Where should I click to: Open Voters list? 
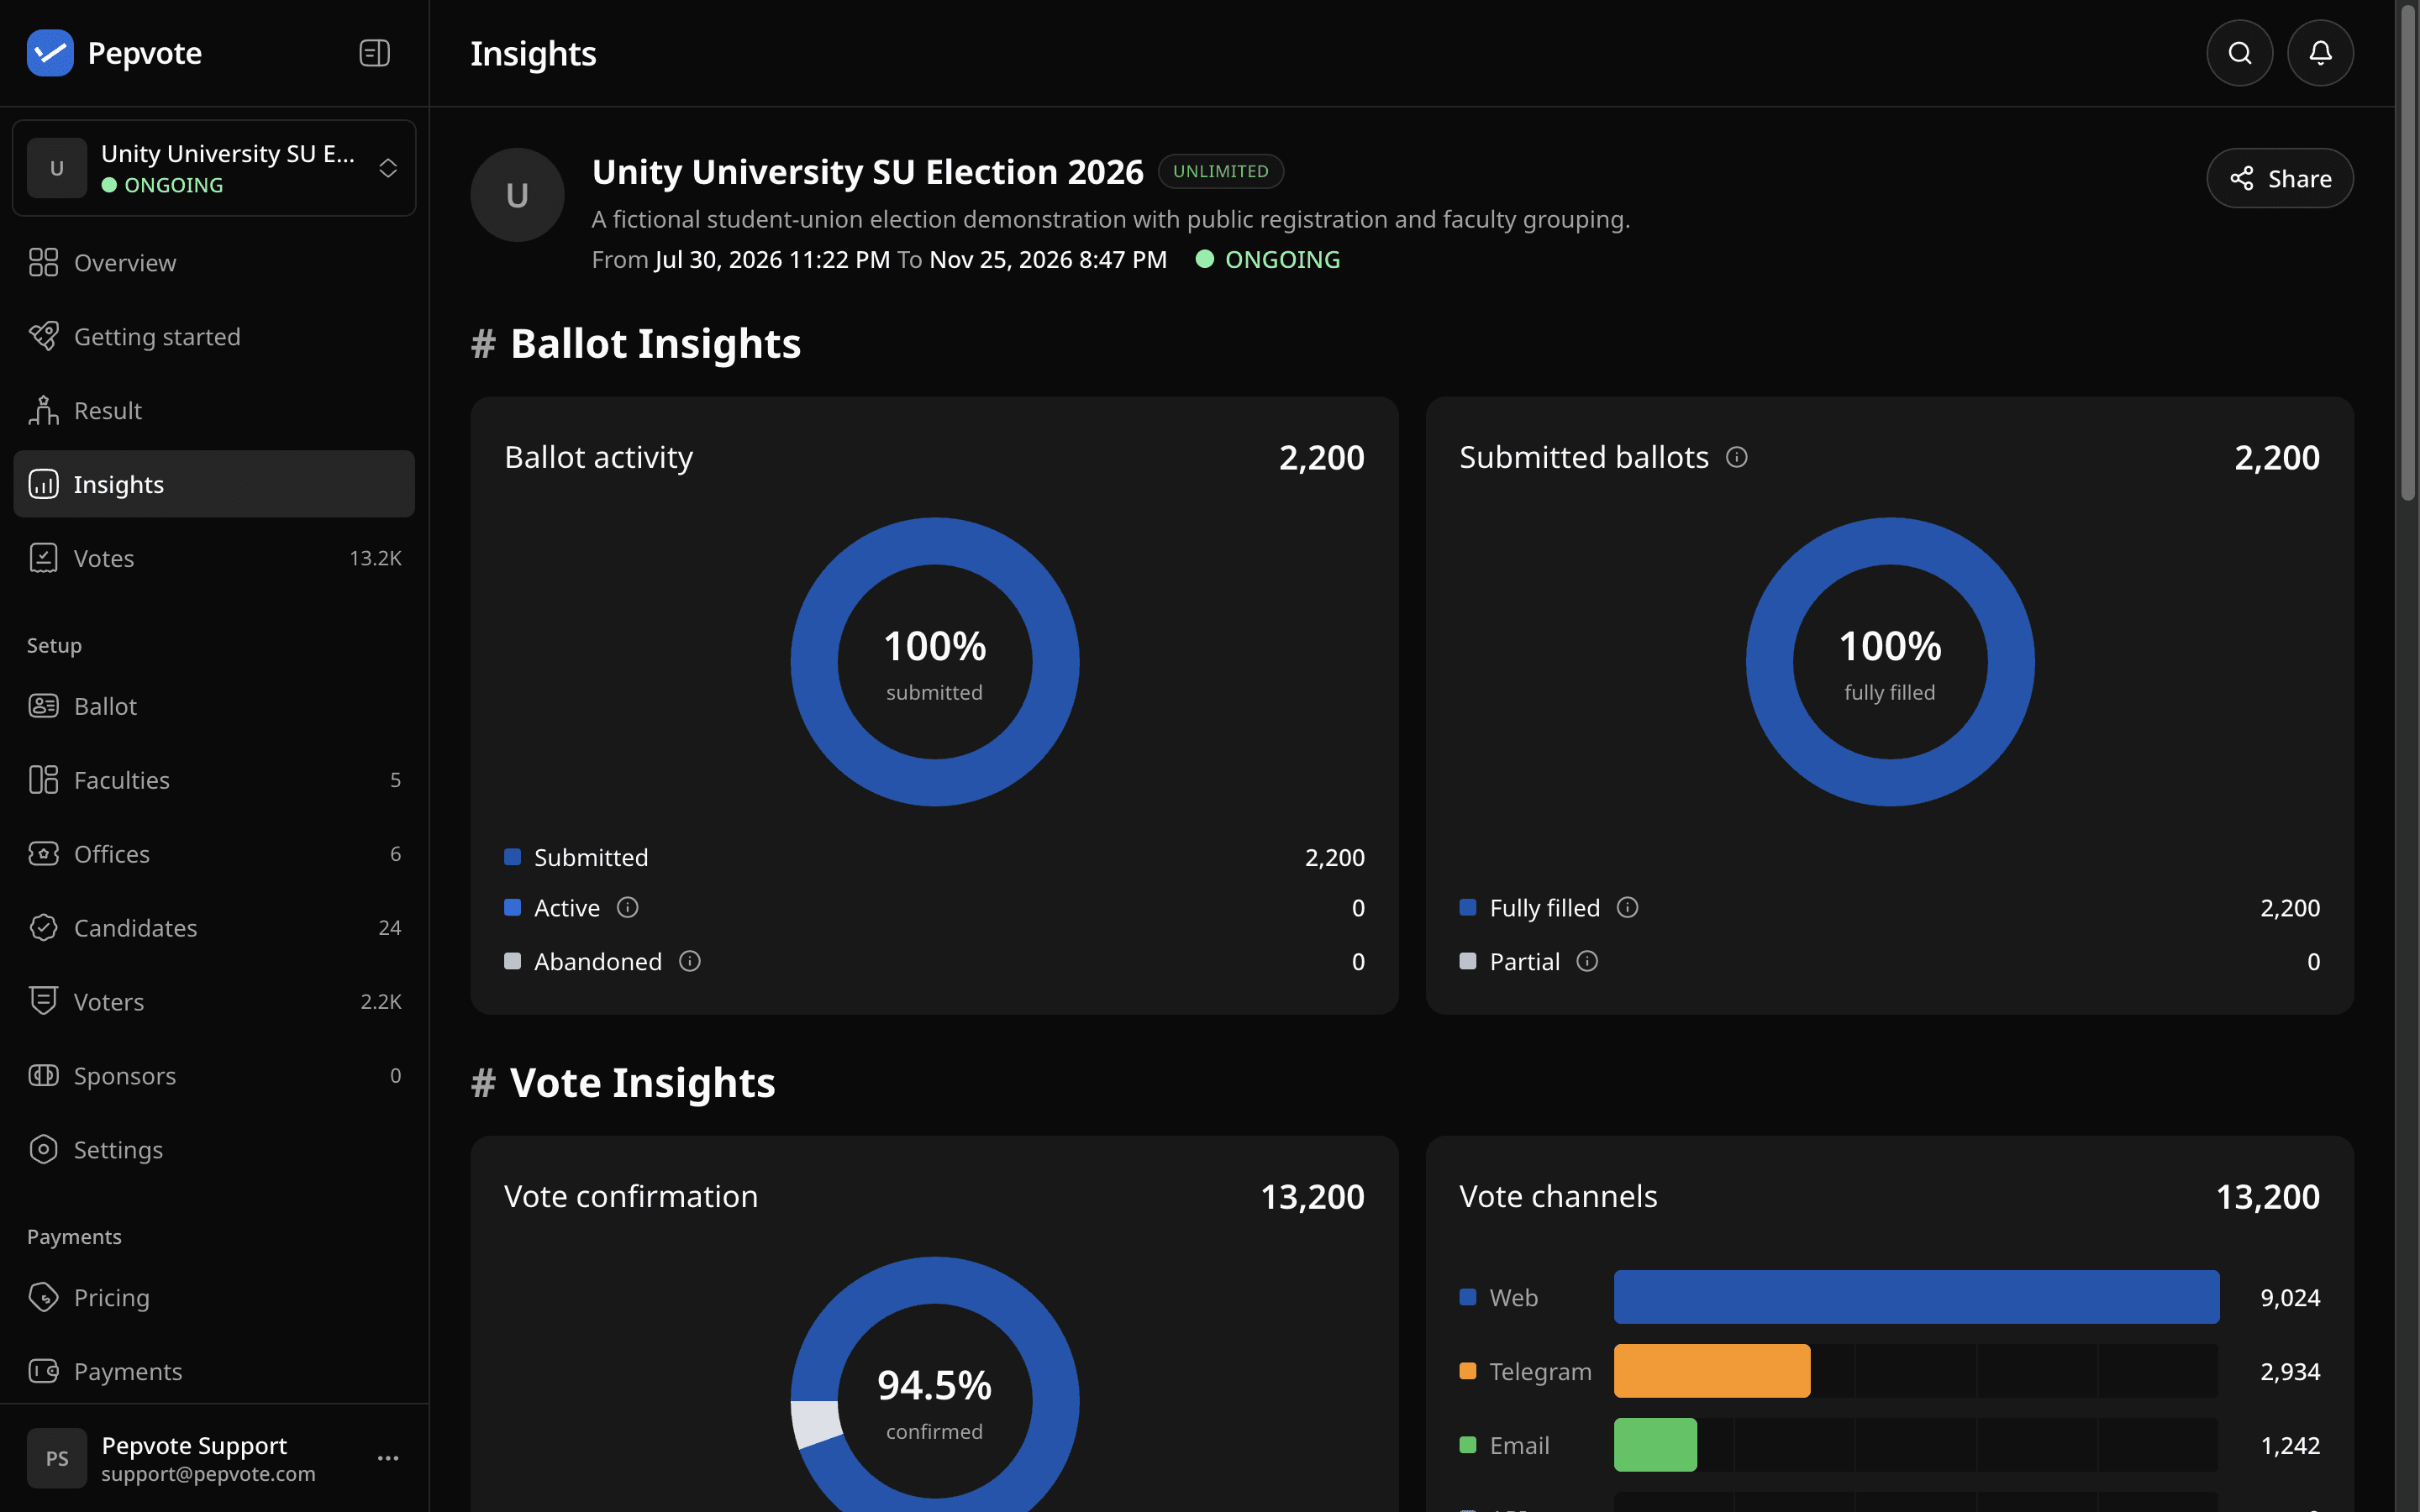coord(214,1002)
